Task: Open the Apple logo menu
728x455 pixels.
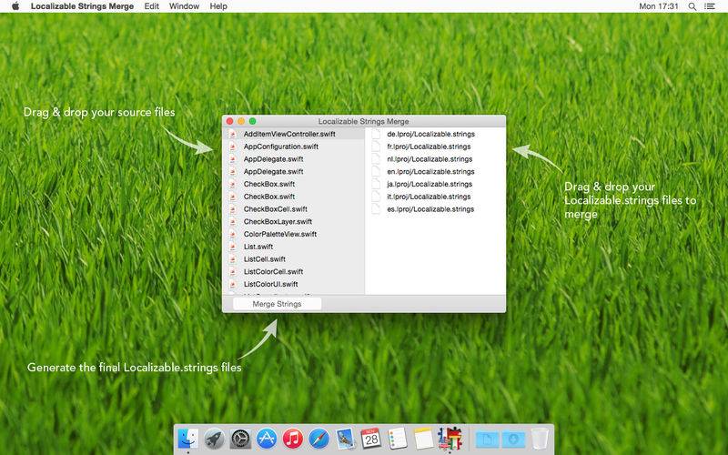Action: 15,6
